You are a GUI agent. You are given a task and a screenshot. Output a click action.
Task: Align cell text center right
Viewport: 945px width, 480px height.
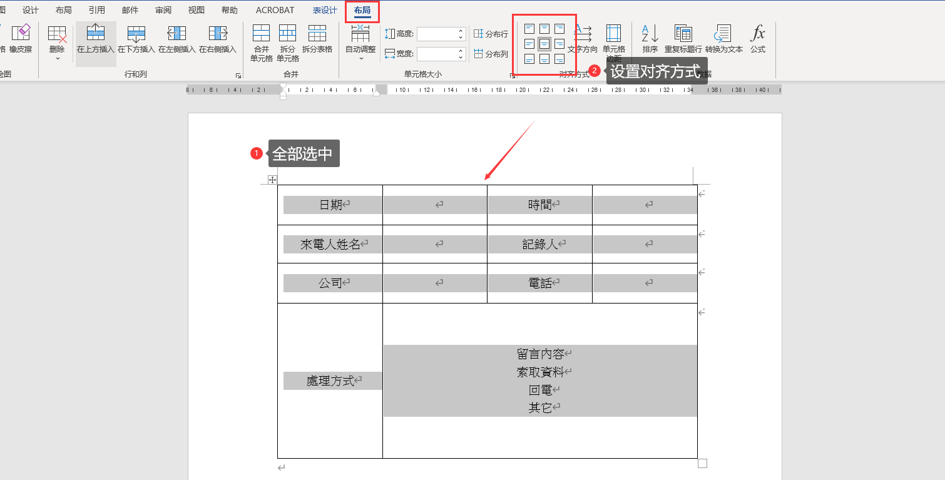559,44
